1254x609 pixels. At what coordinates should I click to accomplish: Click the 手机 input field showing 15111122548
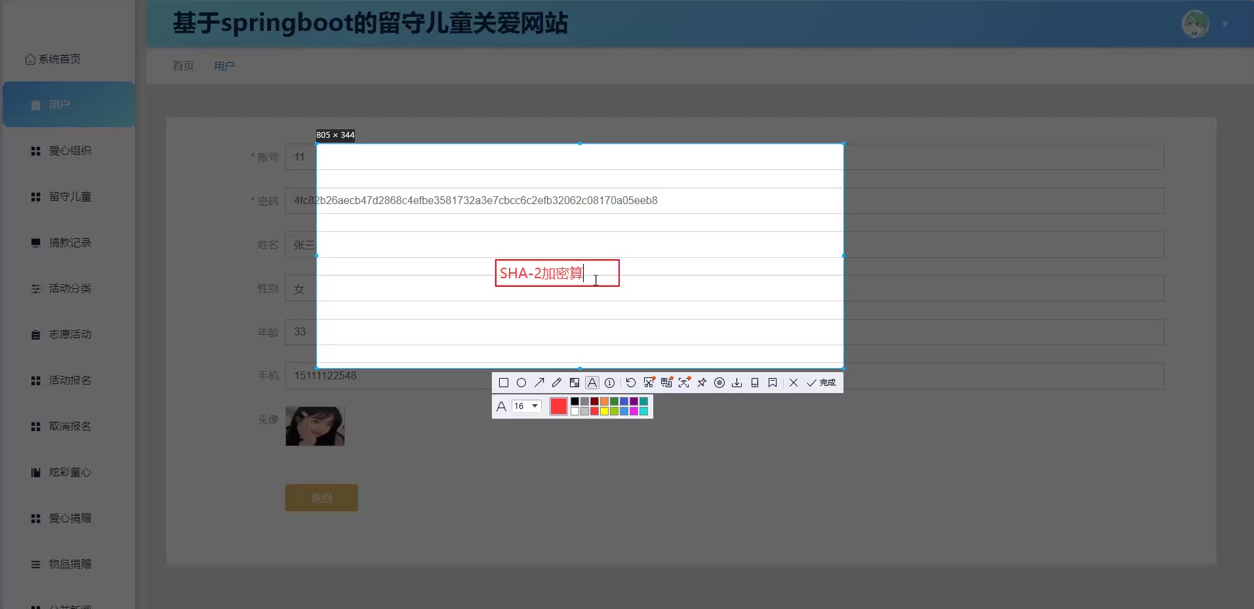point(724,376)
